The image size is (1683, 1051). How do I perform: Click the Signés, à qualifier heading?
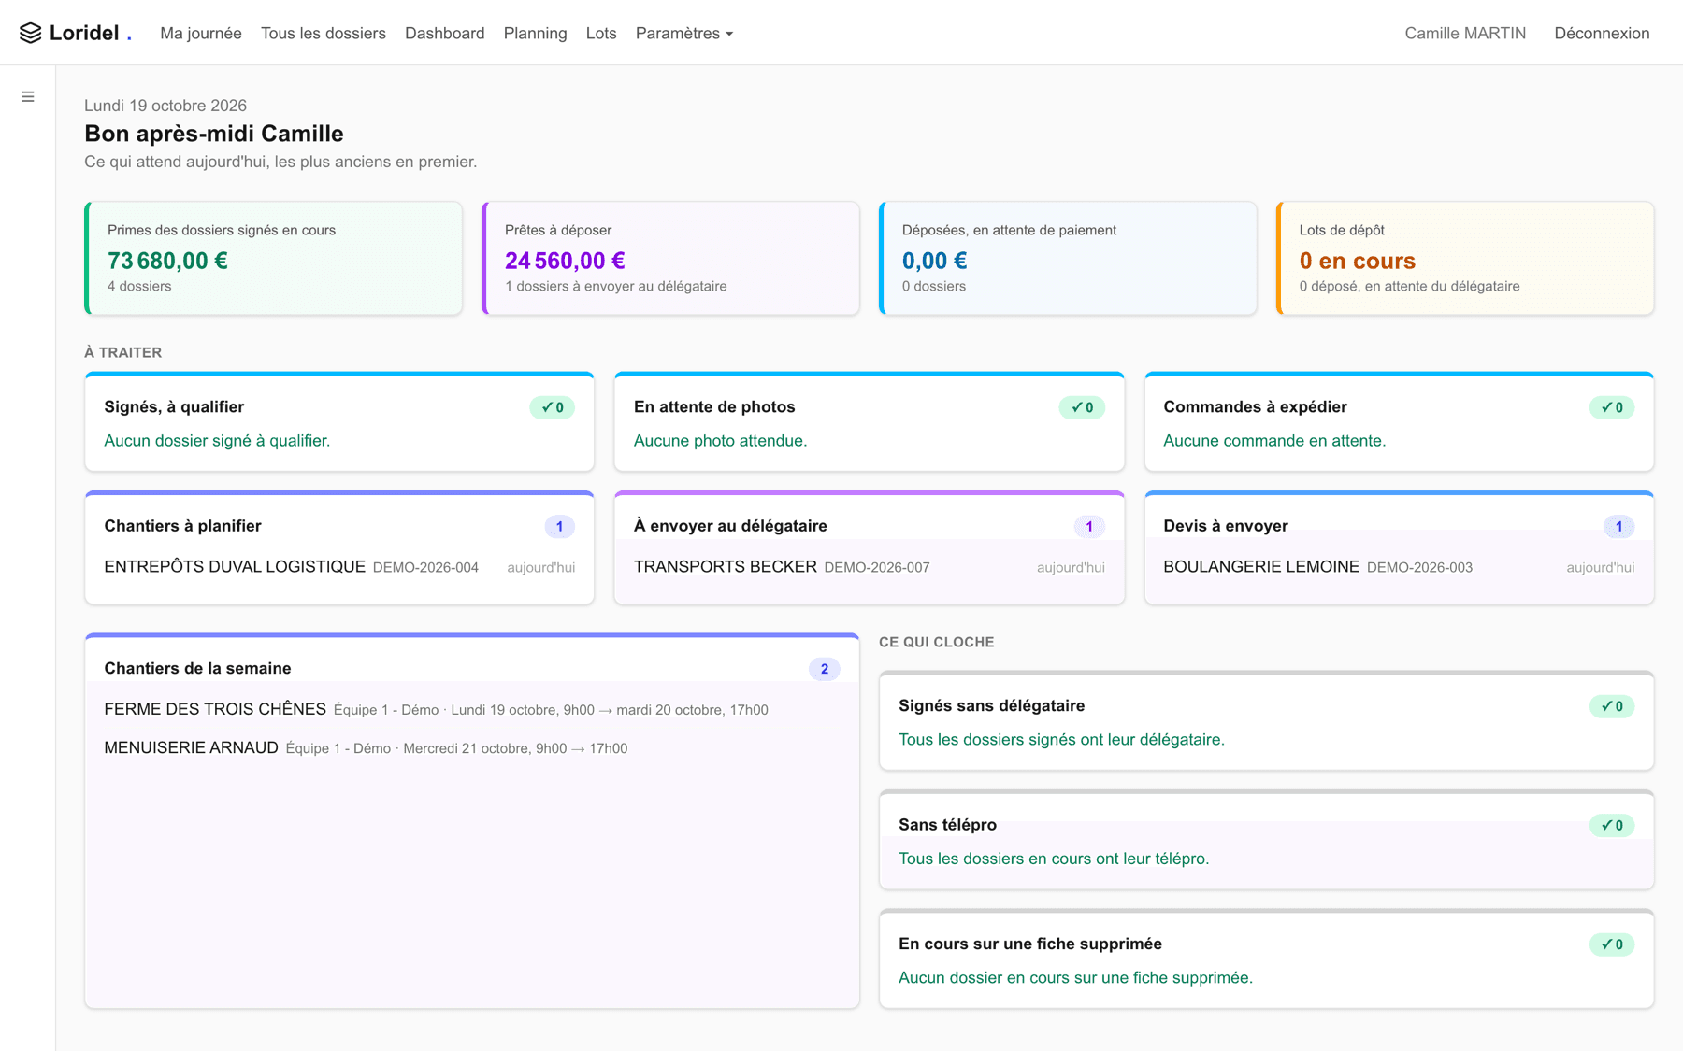(x=174, y=406)
